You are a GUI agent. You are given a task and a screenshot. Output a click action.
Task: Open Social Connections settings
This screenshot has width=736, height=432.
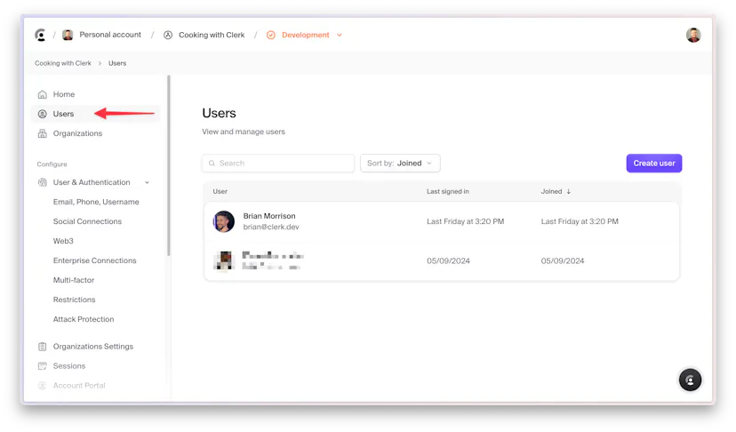click(x=87, y=221)
